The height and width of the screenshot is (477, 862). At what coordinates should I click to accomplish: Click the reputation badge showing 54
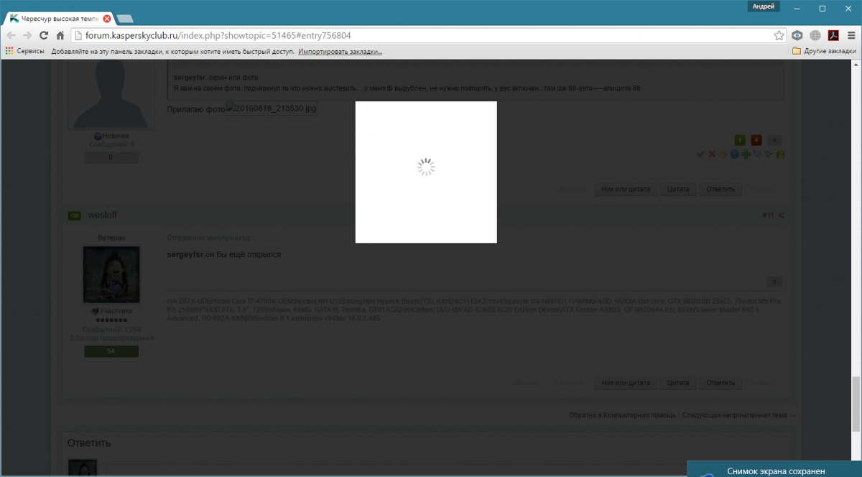pos(111,351)
